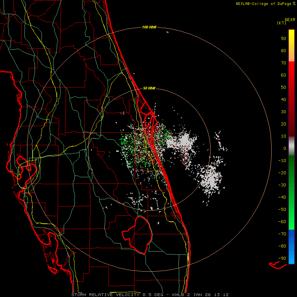Click the -30 value on the scale

(x=282, y=185)
